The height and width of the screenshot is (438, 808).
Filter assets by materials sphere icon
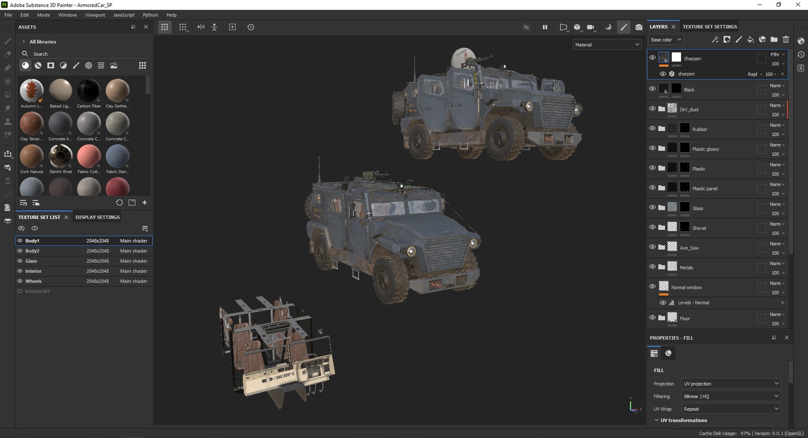pos(26,65)
